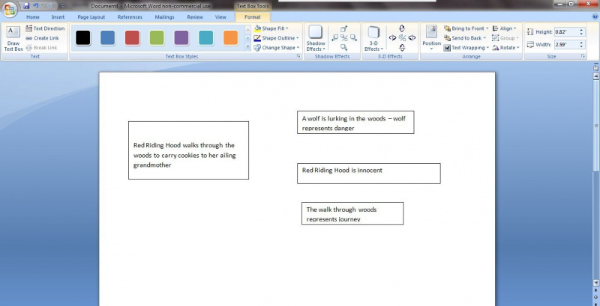Viewport: 600px width, 306px height.
Task: Toggle shadow on/off
Action: [344, 37]
